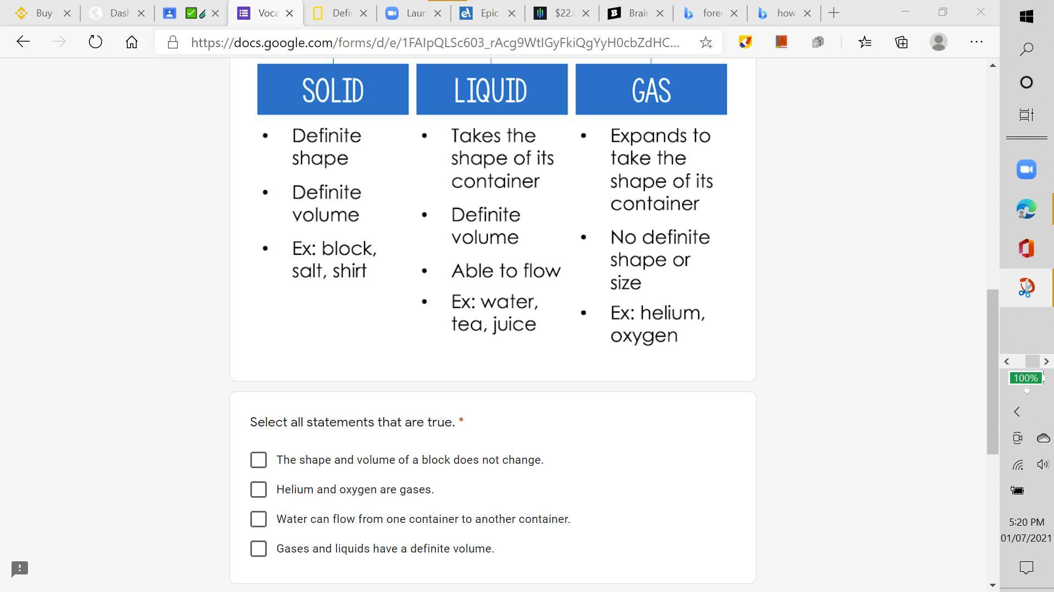Go to browser home page

(x=131, y=42)
